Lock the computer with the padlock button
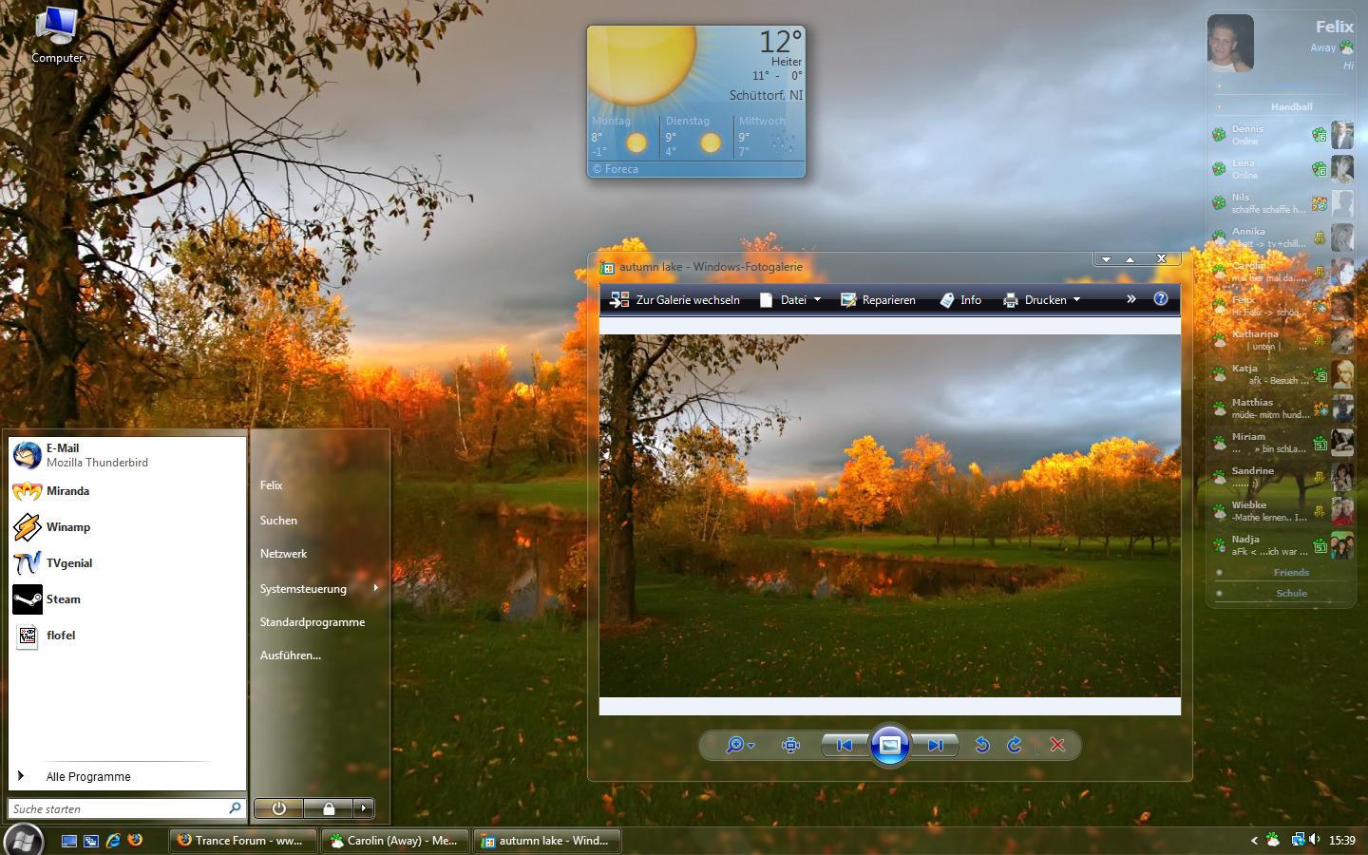The height and width of the screenshot is (855, 1368). point(329,808)
